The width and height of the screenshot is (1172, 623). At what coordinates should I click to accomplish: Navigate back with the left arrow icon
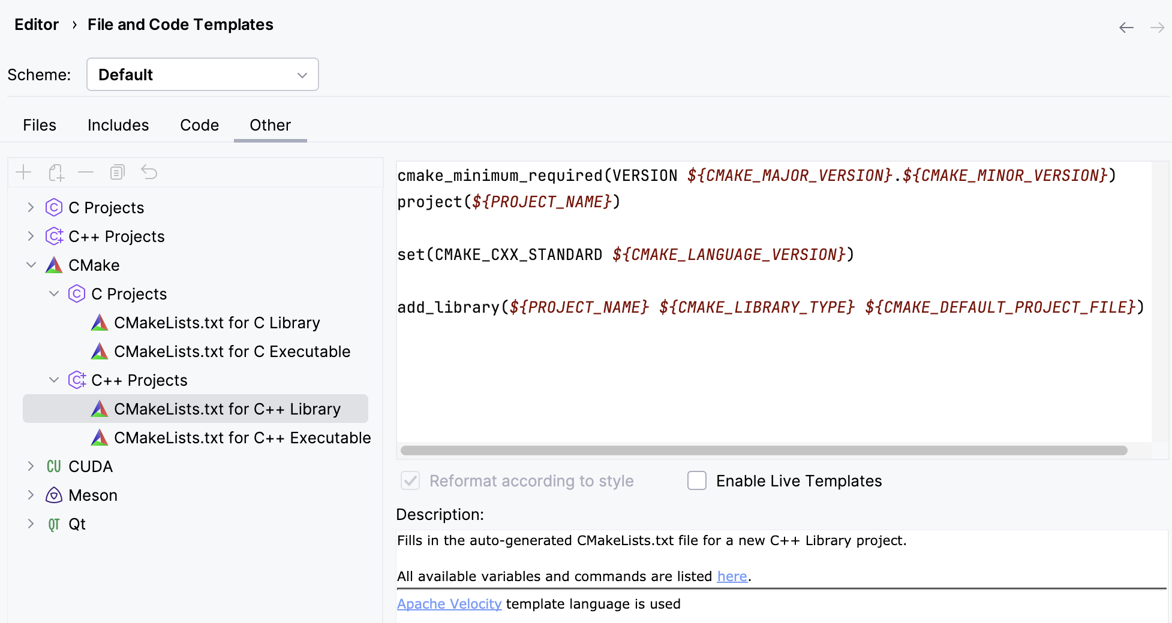(1126, 28)
